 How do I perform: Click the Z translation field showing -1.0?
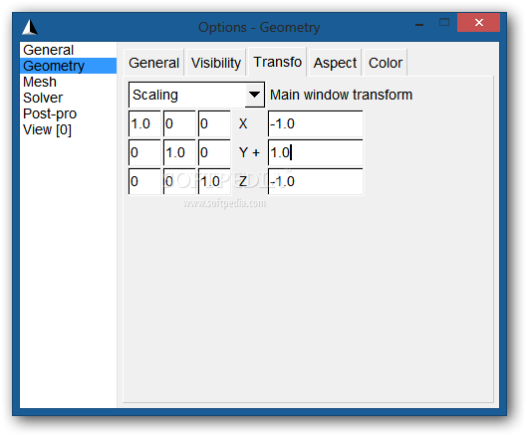(315, 181)
